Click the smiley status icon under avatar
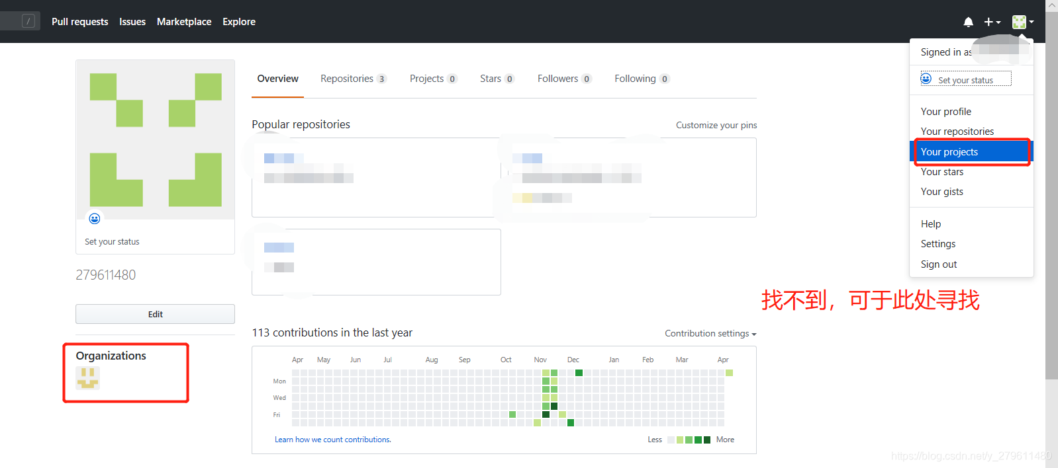1058x468 pixels. pyautogui.click(x=95, y=219)
